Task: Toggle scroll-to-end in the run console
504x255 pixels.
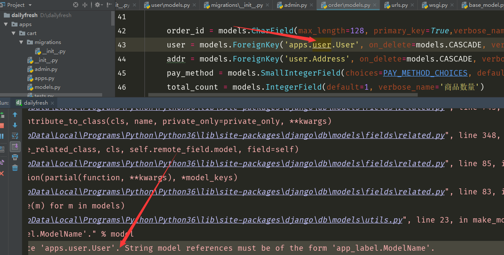Action: [x=15, y=147]
